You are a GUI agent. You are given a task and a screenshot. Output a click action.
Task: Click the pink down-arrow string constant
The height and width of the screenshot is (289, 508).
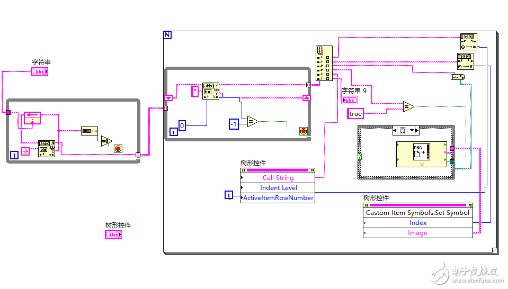[x=25, y=151]
